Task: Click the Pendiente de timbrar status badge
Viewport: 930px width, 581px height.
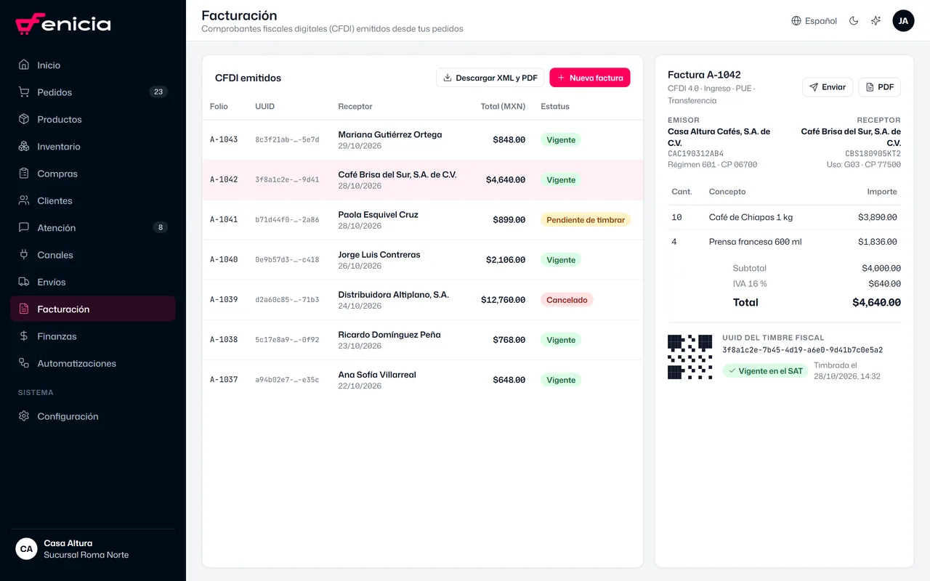Action: pyautogui.click(x=586, y=220)
